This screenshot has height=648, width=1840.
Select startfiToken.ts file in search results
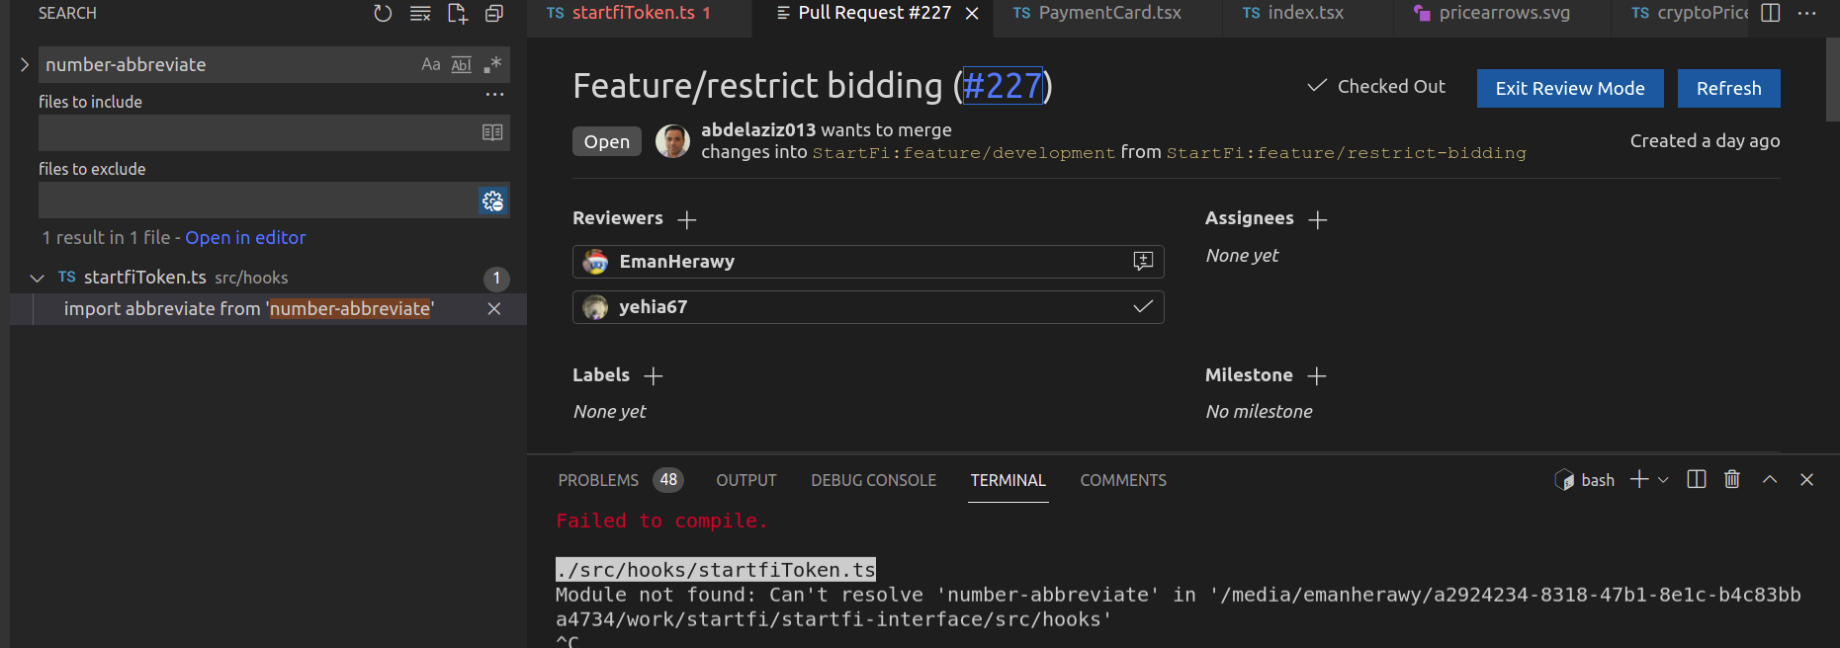tap(145, 278)
